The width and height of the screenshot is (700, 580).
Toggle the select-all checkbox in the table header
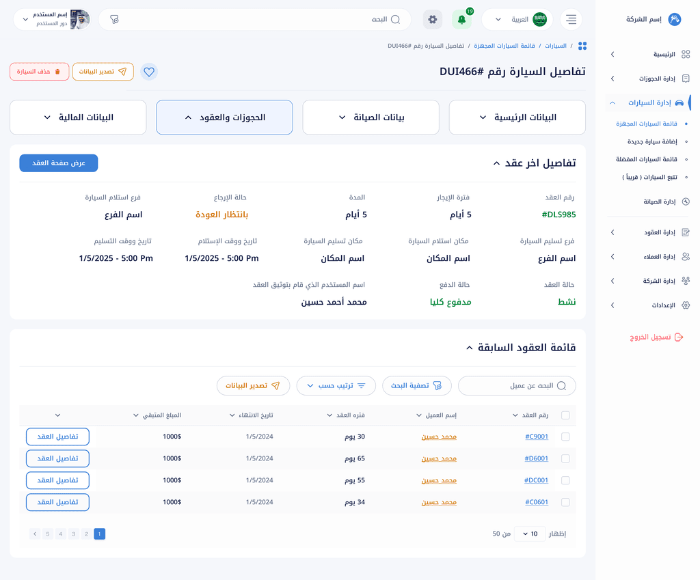(x=565, y=415)
